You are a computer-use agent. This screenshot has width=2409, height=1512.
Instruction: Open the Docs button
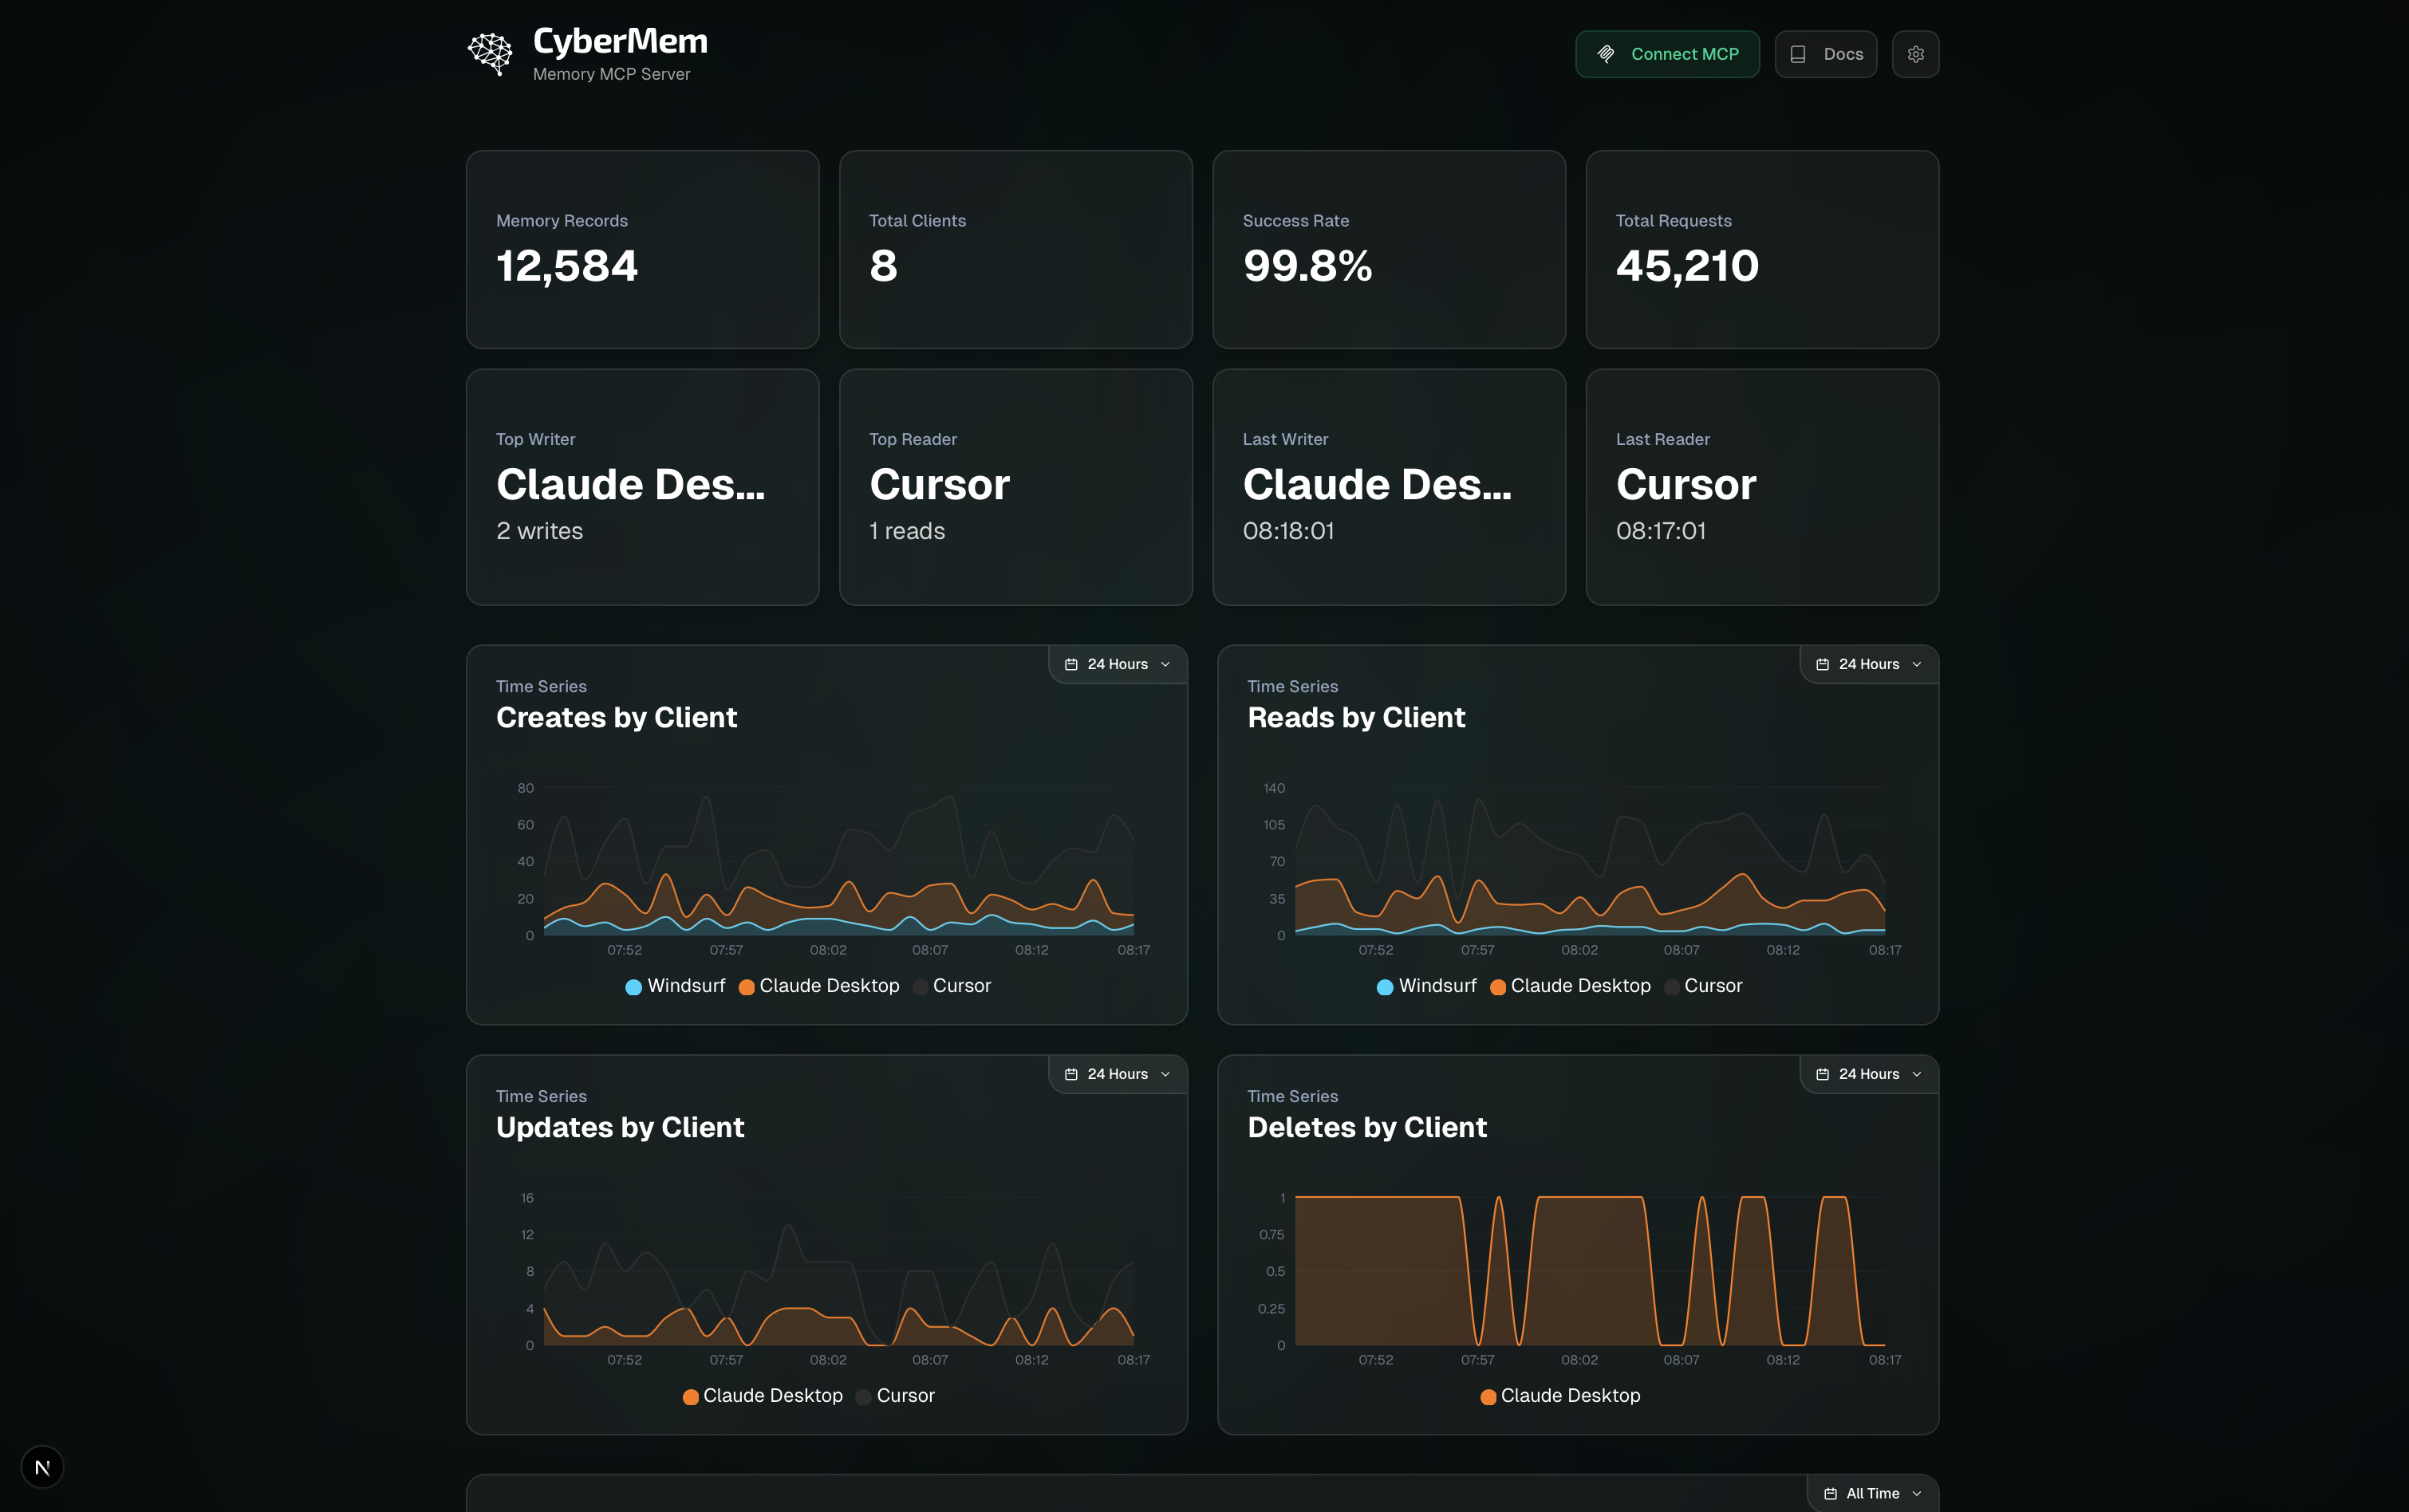point(1826,54)
